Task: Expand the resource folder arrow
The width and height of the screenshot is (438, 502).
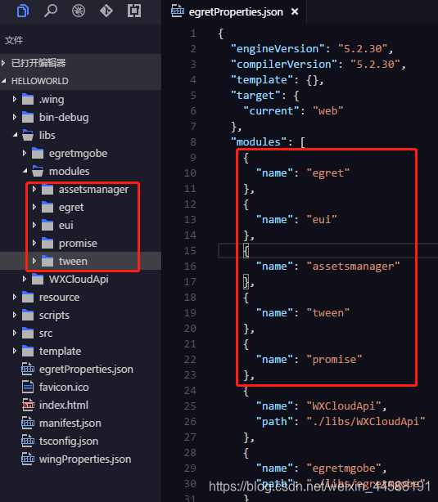Action: pos(15,297)
